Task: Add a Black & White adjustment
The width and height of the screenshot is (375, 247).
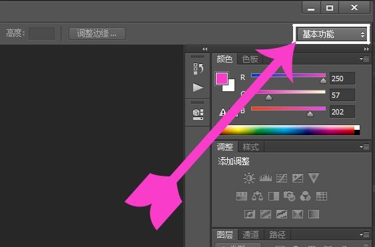Action: pos(274,196)
